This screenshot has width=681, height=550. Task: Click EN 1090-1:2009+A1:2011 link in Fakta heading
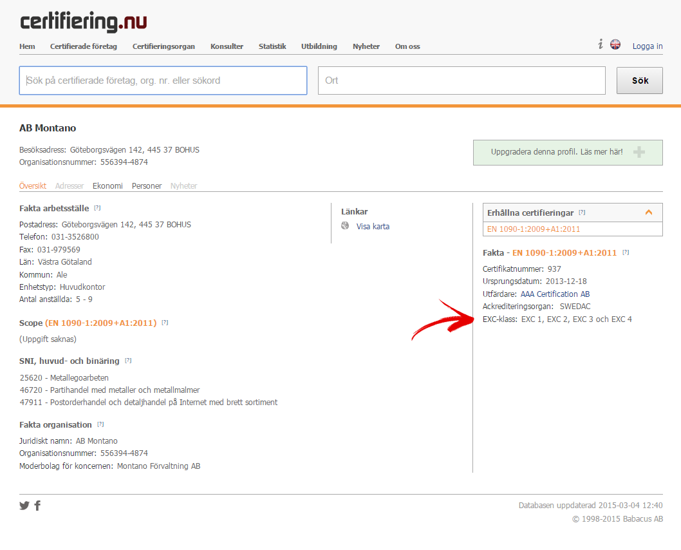click(564, 253)
